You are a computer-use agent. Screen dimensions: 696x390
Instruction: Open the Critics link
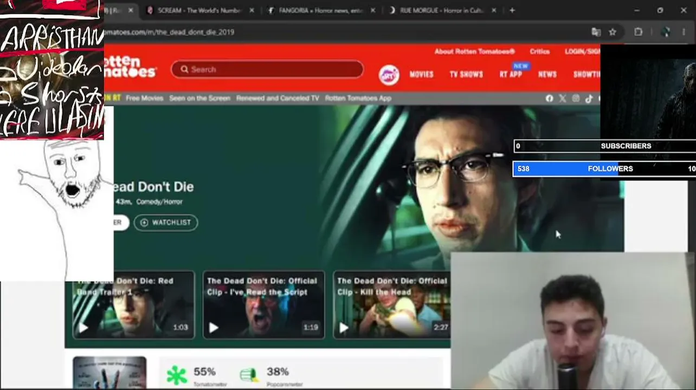[539, 51]
